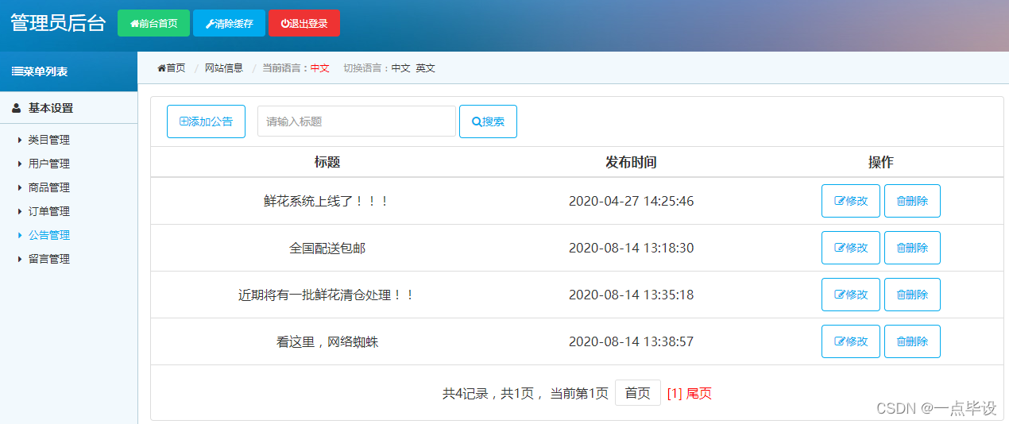Click timestamp 2020-08-14 13:38:57
This screenshot has width=1009, height=424.
631,342
